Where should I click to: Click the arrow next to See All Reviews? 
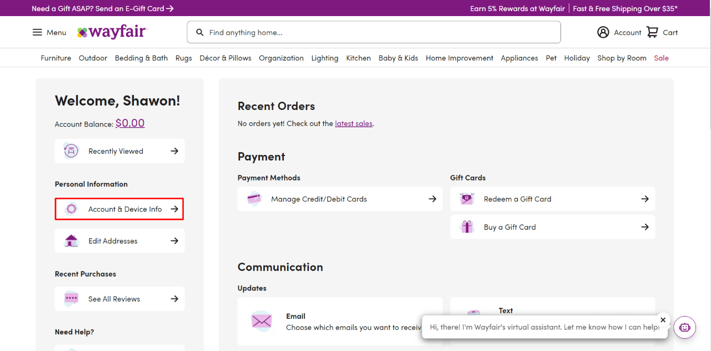point(174,299)
